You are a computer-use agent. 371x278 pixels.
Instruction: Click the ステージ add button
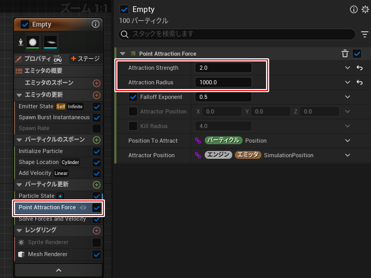(85, 59)
